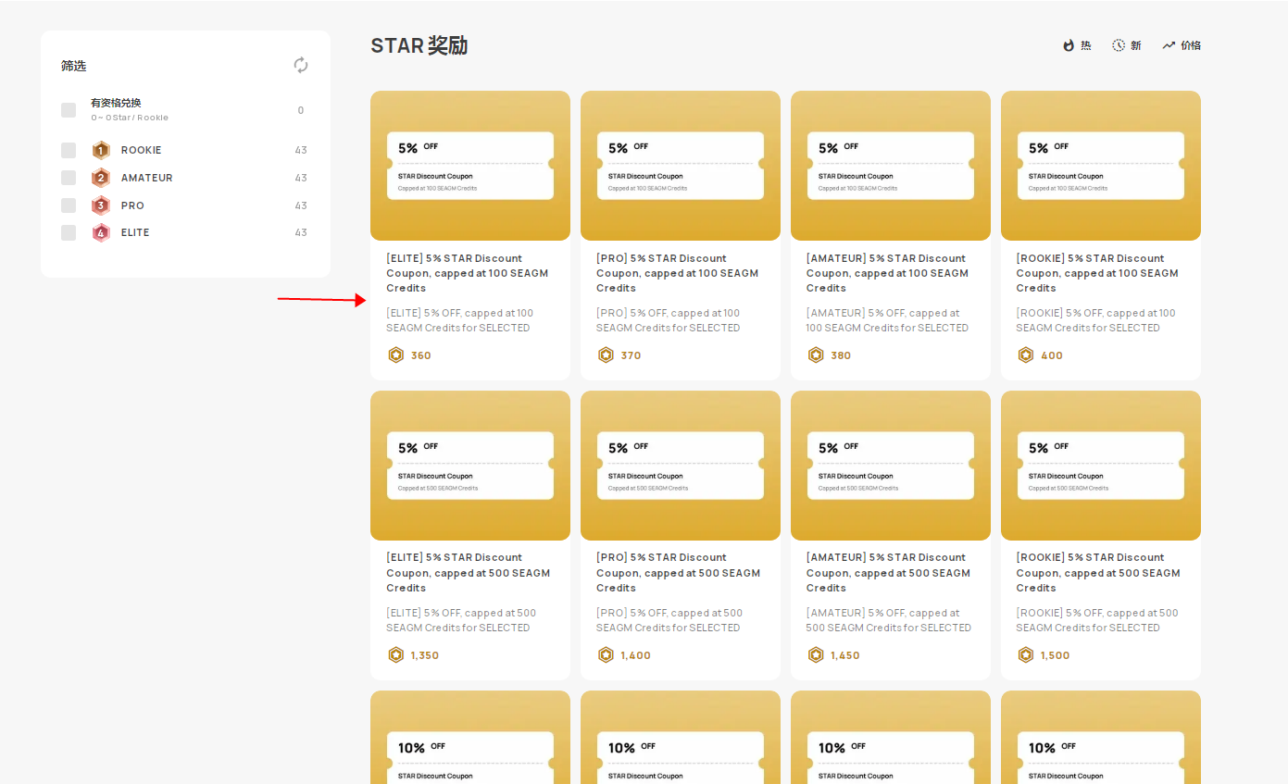Click the 1,400 star price value
Viewport: 1288px width, 784px height.
point(635,655)
